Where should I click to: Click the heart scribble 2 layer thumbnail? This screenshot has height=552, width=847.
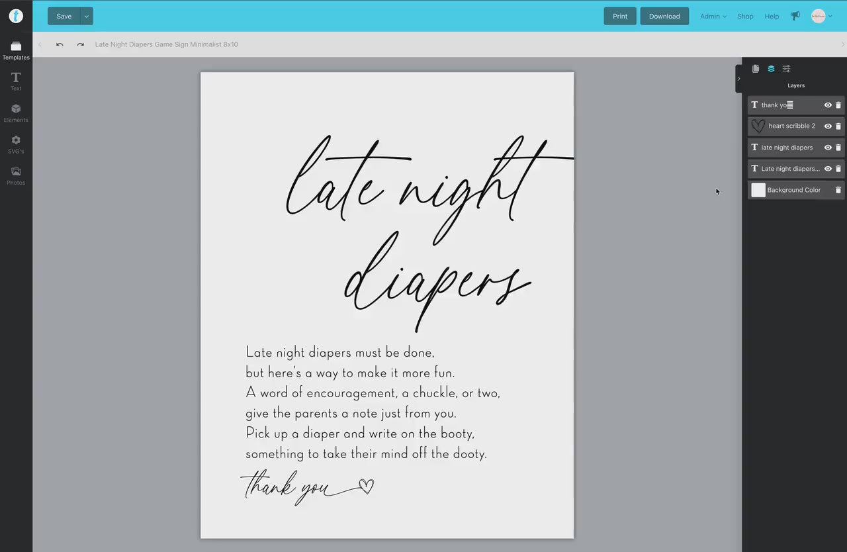tap(758, 126)
